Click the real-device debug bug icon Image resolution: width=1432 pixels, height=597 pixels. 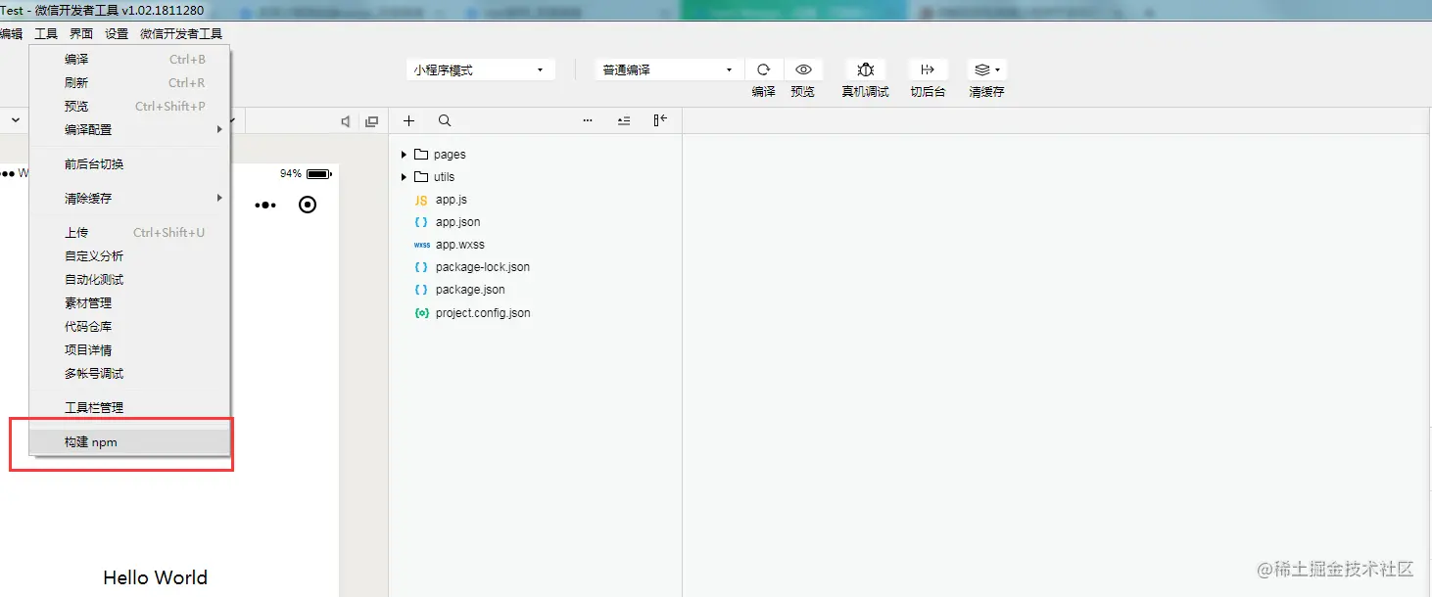click(x=866, y=69)
